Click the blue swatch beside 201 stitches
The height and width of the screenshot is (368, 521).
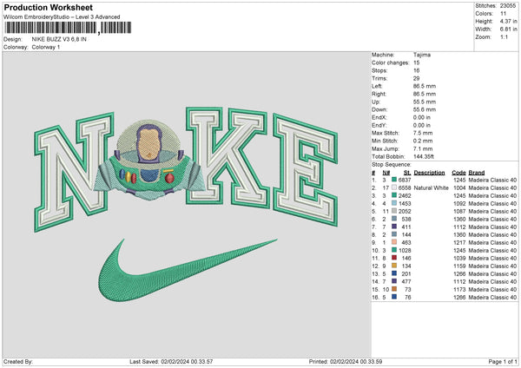pyautogui.click(x=394, y=273)
